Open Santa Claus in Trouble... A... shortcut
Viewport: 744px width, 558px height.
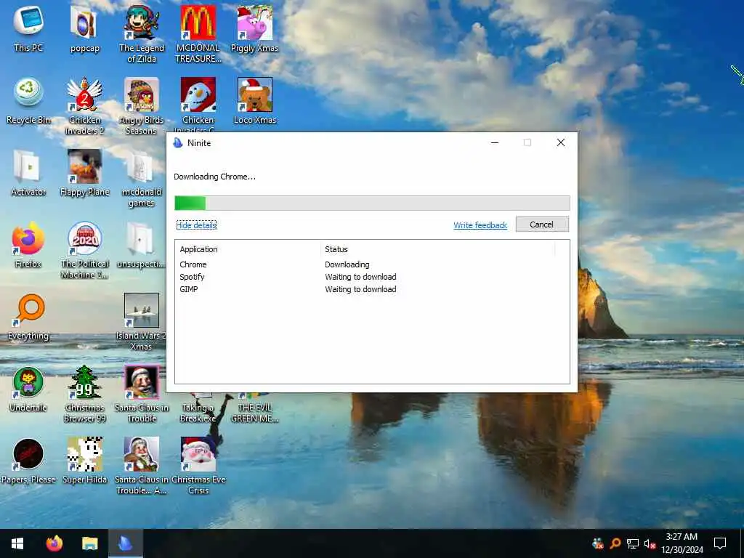142,466
